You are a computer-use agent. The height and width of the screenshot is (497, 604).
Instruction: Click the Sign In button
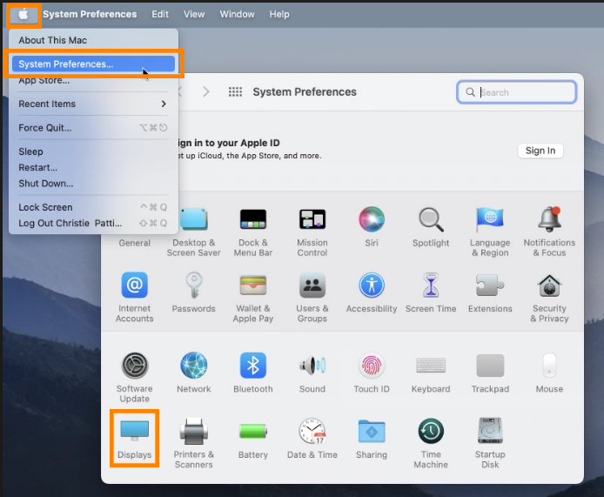tap(540, 151)
